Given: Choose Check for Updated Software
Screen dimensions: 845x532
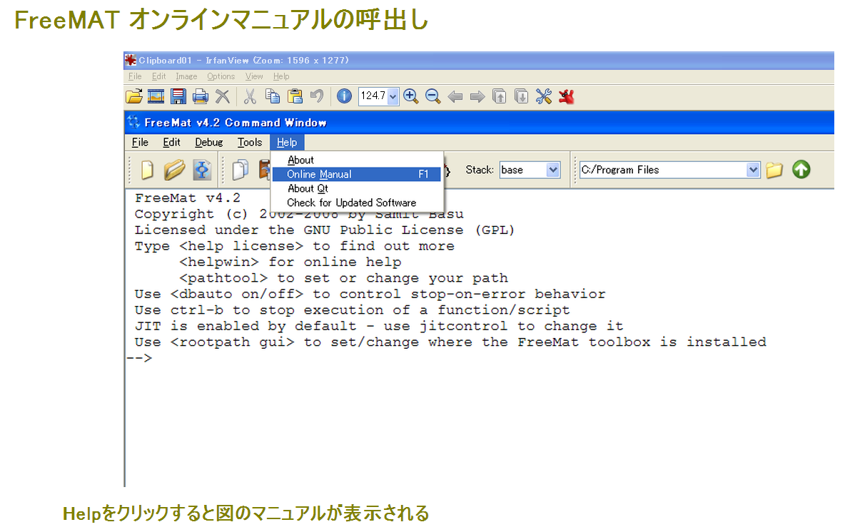Looking at the screenshot, I should point(357,203).
